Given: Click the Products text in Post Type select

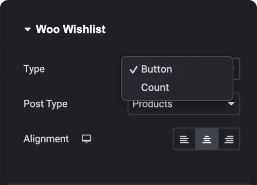Looking at the screenshot, I should click(x=153, y=104).
